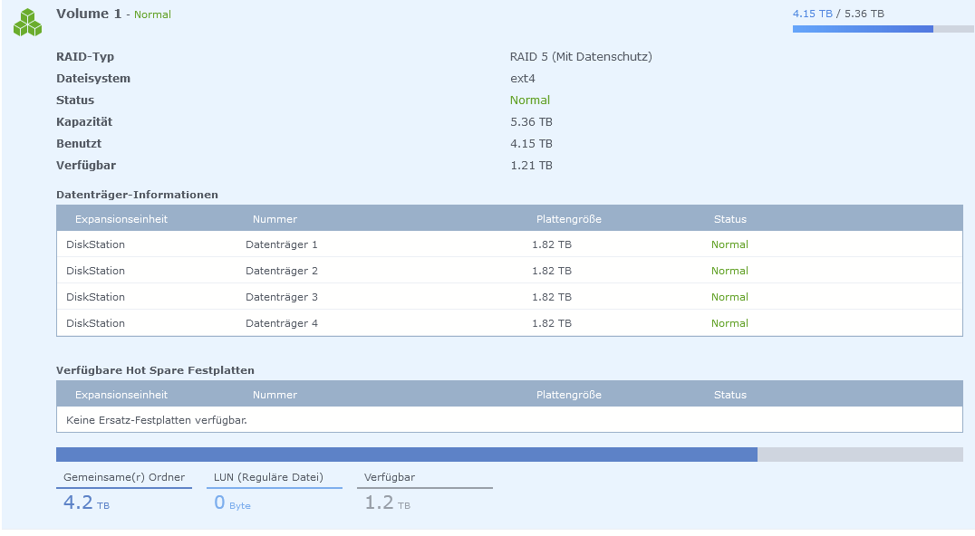Viewport: 975px width, 536px height.
Task: Click the 0 Byte LUN value
Action: point(233,502)
